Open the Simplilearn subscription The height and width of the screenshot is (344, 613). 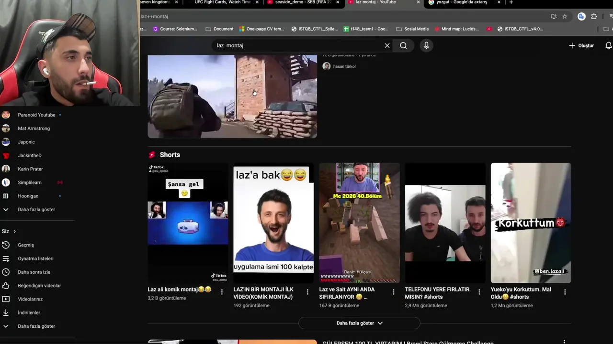(30, 183)
